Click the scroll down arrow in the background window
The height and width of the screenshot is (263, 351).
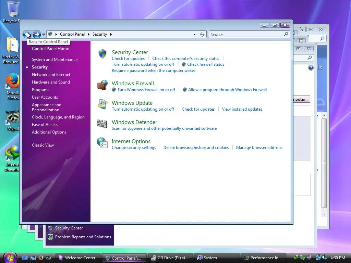(324, 214)
